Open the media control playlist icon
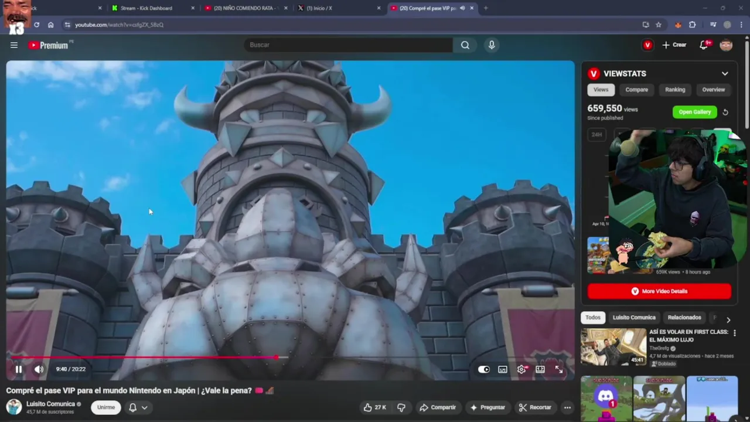The image size is (750, 422). tap(713, 25)
